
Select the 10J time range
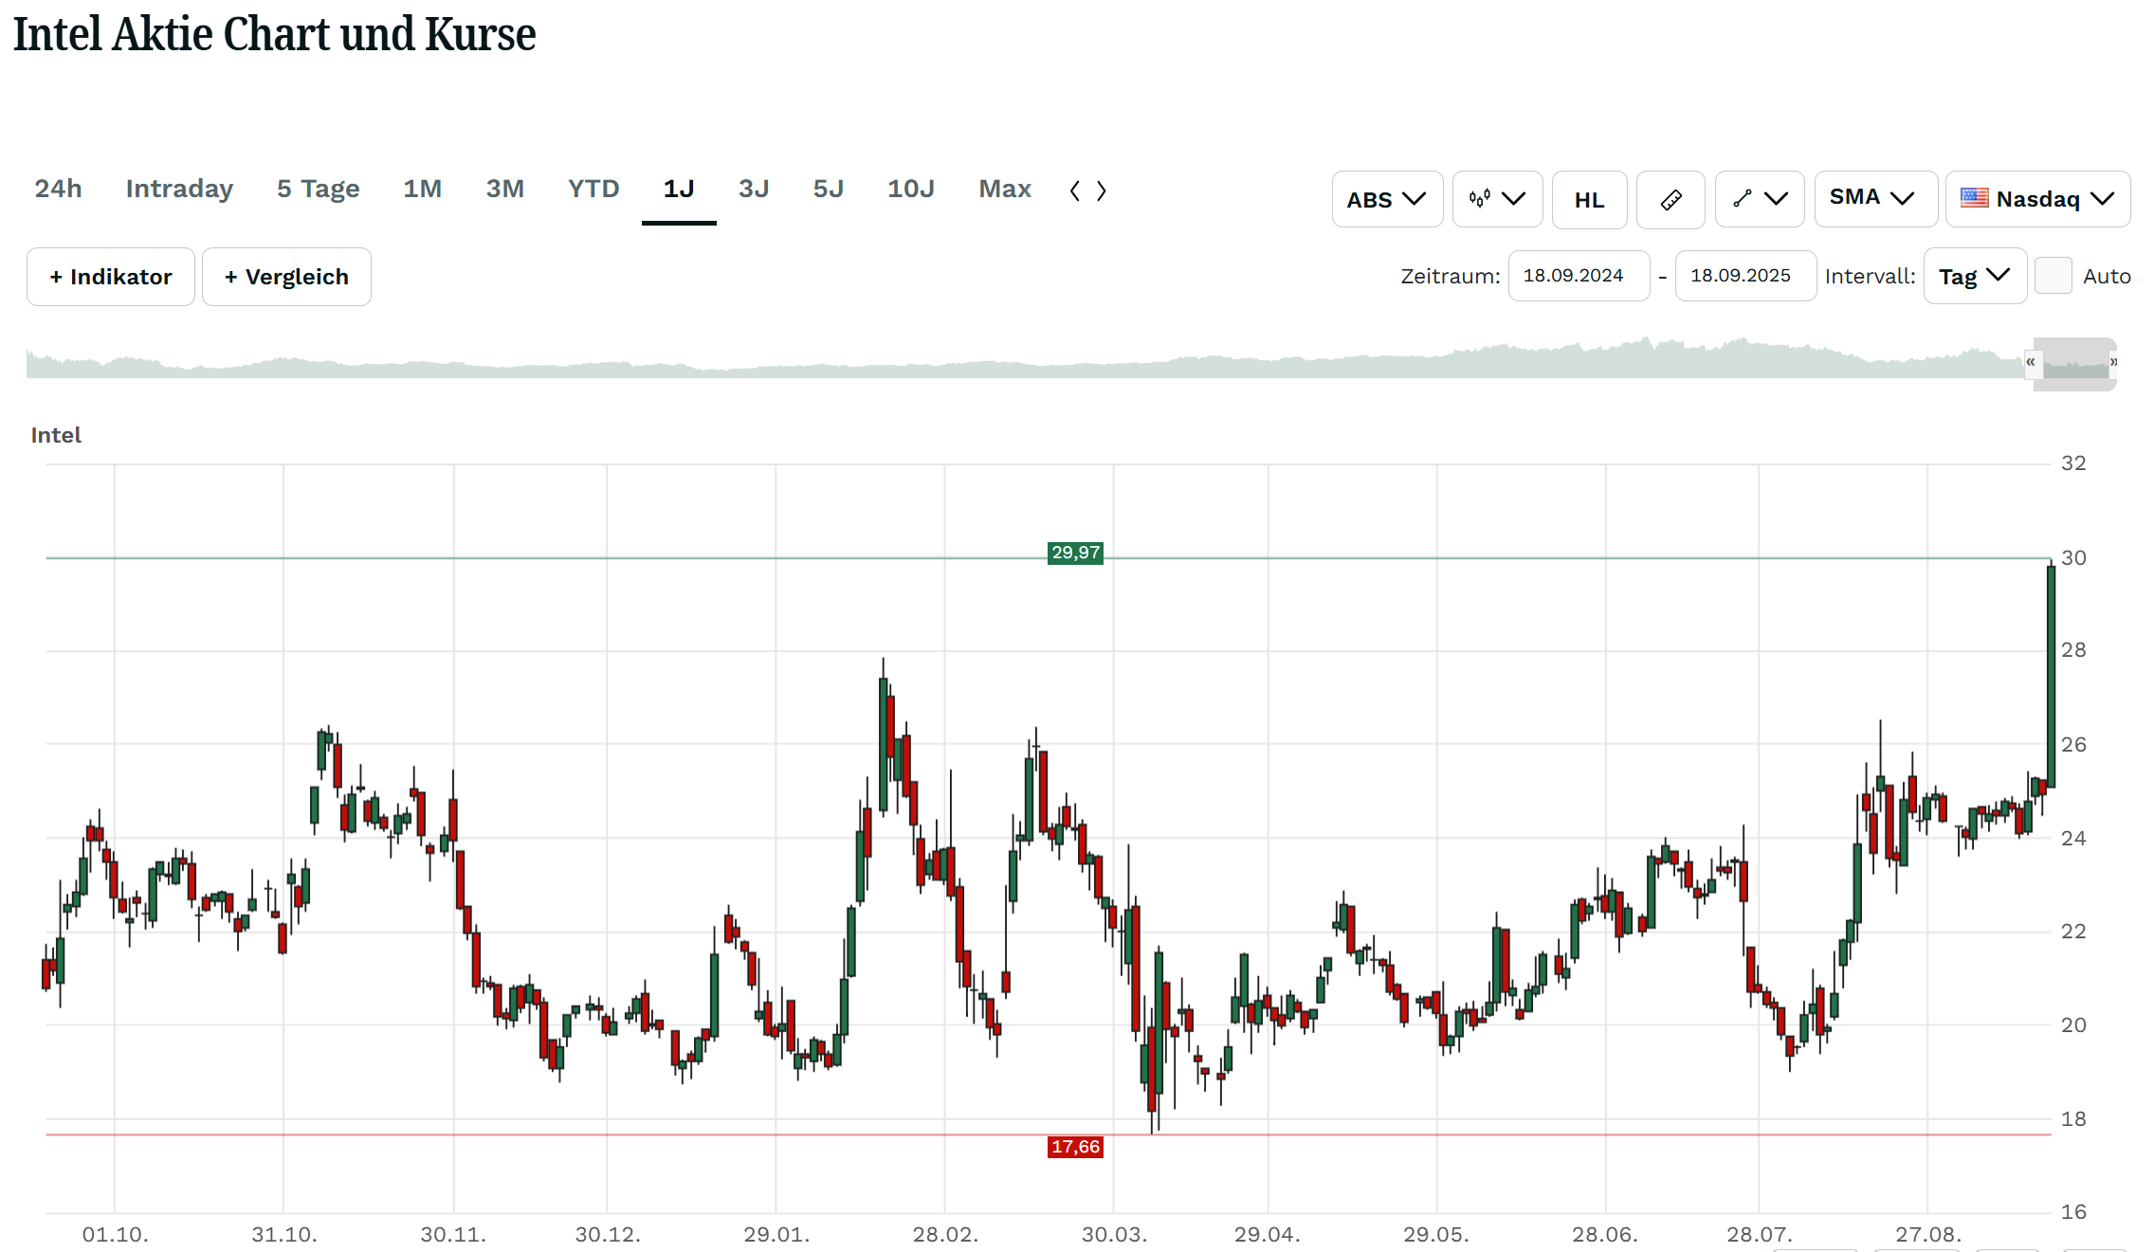point(911,189)
